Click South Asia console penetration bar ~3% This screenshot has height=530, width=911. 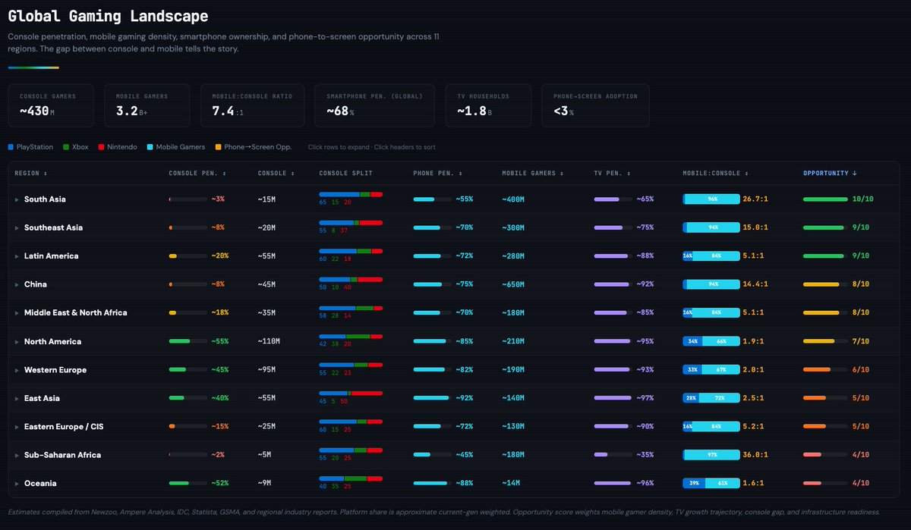point(188,199)
